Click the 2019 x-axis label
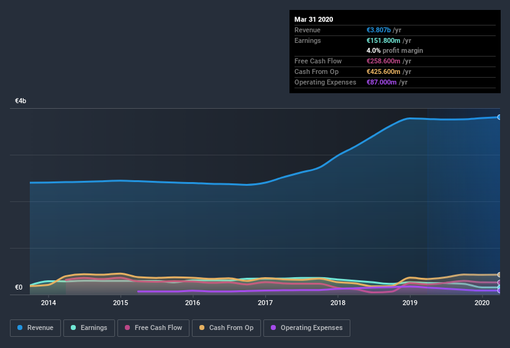 click(x=410, y=303)
